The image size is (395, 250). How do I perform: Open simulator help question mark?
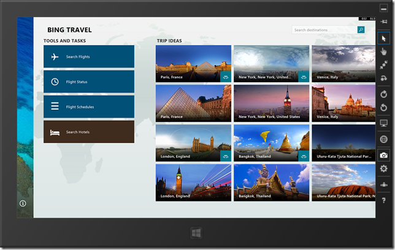coord(383,200)
